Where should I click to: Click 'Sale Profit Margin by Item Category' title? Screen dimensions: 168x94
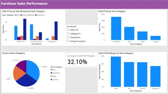[116, 53]
